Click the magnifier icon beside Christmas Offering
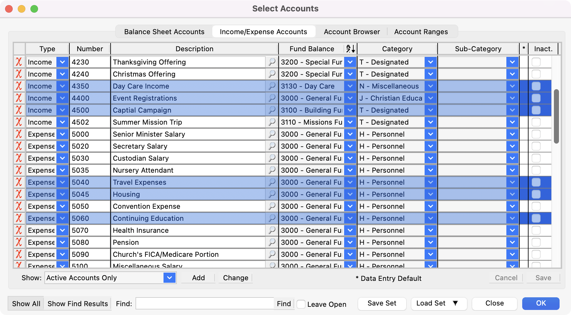The width and height of the screenshot is (571, 315). (x=272, y=74)
